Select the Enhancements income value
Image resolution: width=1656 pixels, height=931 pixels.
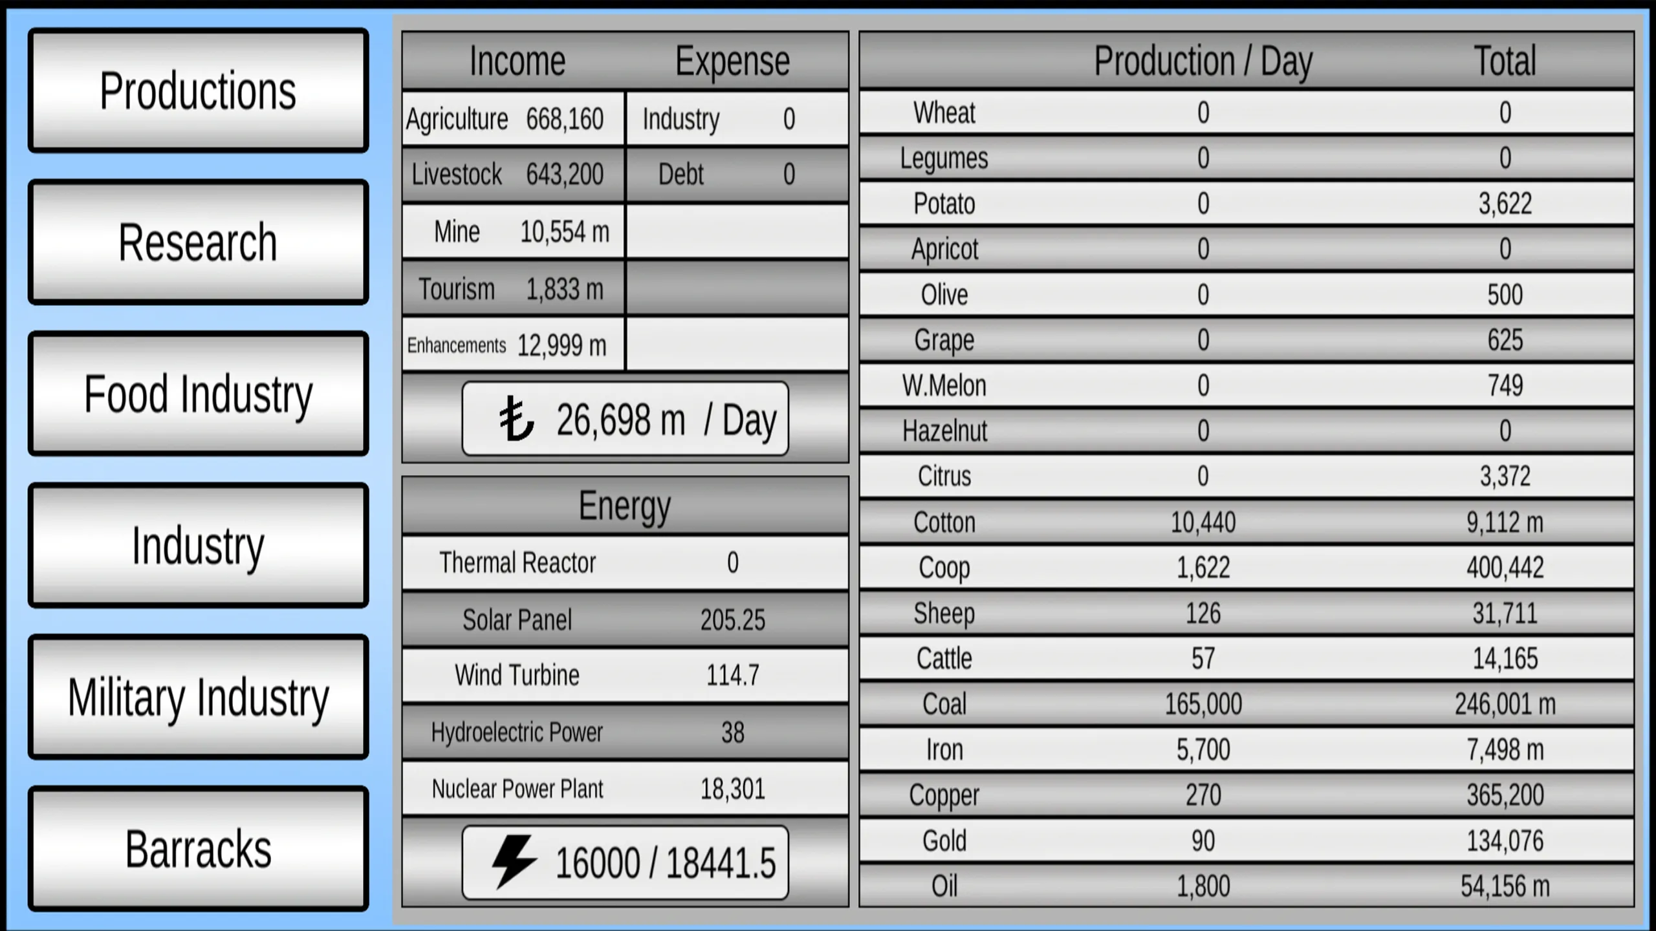tap(561, 345)
